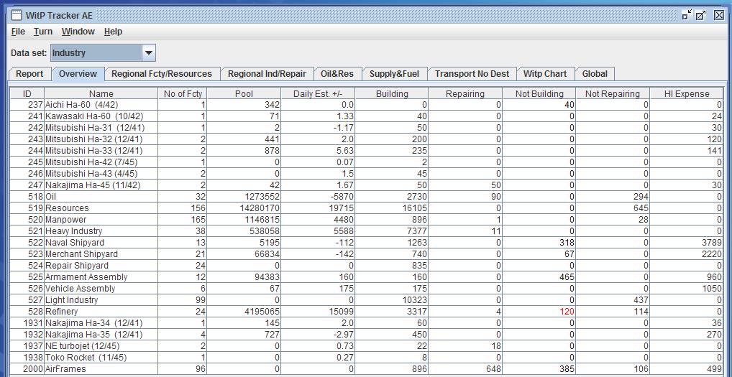This screenshot has width=732, height=377.
Task: Click the Heavy Industry name cell
Action: [101, 231]
